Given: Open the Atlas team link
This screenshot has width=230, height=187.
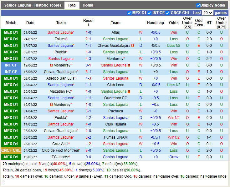Looking at the screenshot, I should point(115,32).
